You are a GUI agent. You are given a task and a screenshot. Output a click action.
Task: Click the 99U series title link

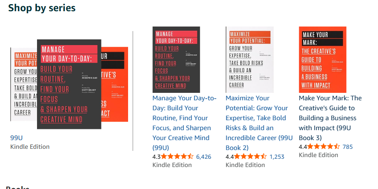coord(17,138)
